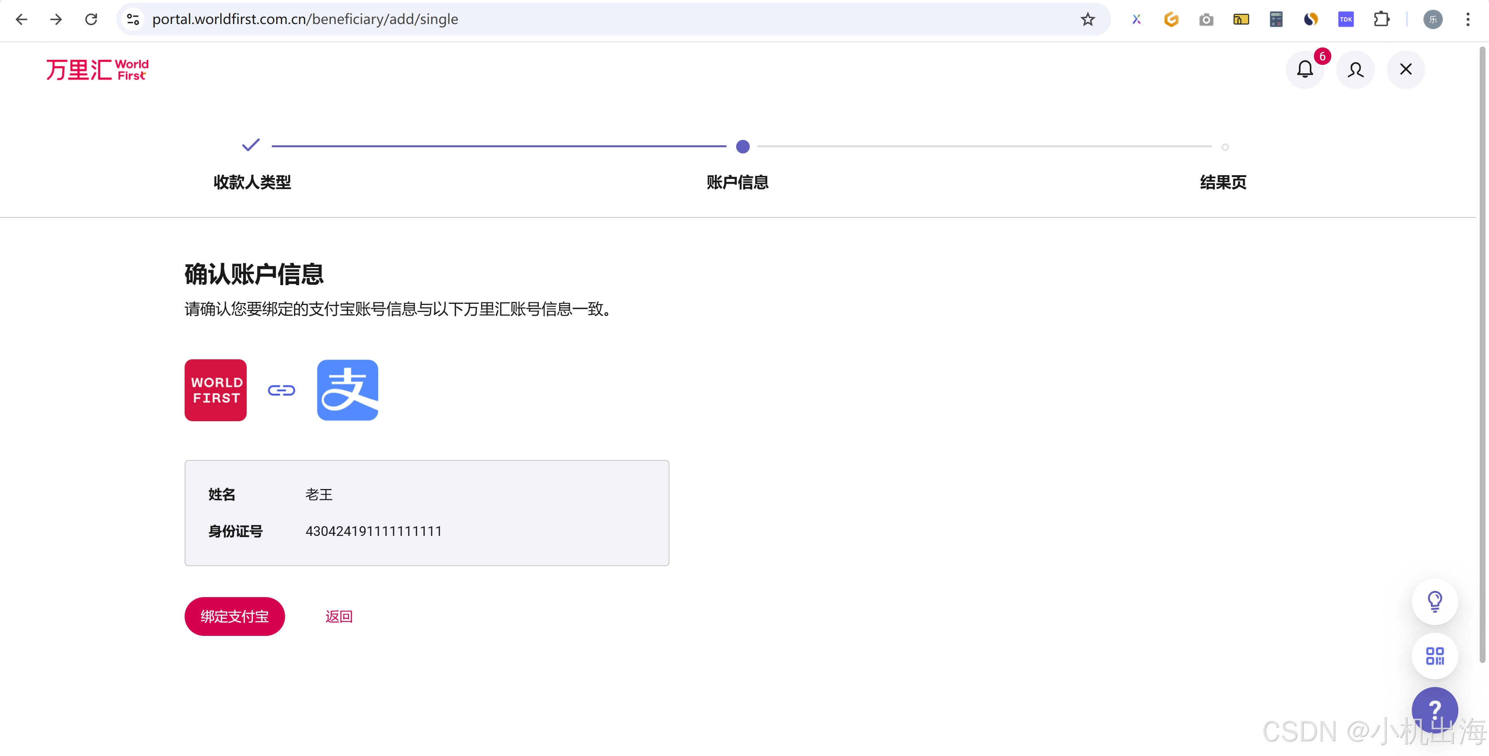The width and height of the screenshot is (1489, 756).
Task: Click the link chain icon between logos
Action: [x=282, y=391]
